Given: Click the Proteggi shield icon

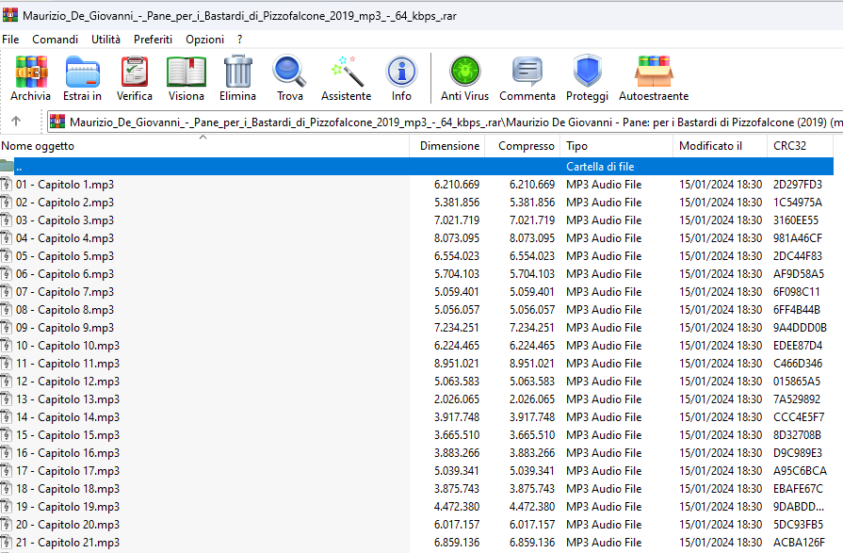Looking at the screenshot, I should (x=587, y=71).
